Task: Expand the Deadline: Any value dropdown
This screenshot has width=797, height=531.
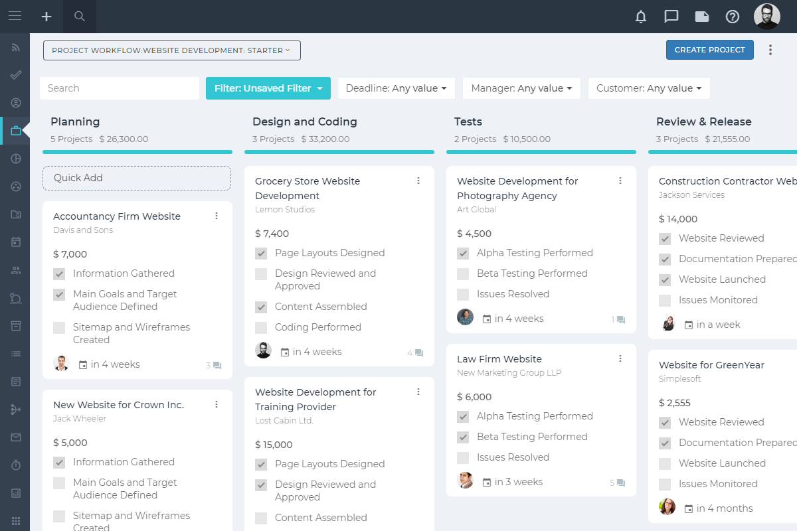Action: pos(396,88)
